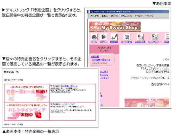Click the 在庫一掃セール開催 banner image
Screen dimensions: 173x135
click(x=27, y=93)
